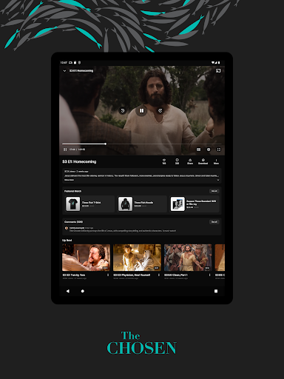Open the Three Fish T-Shirt merch card
The height and width of the screenshot is (379, 284).
(x=89, y=204)
